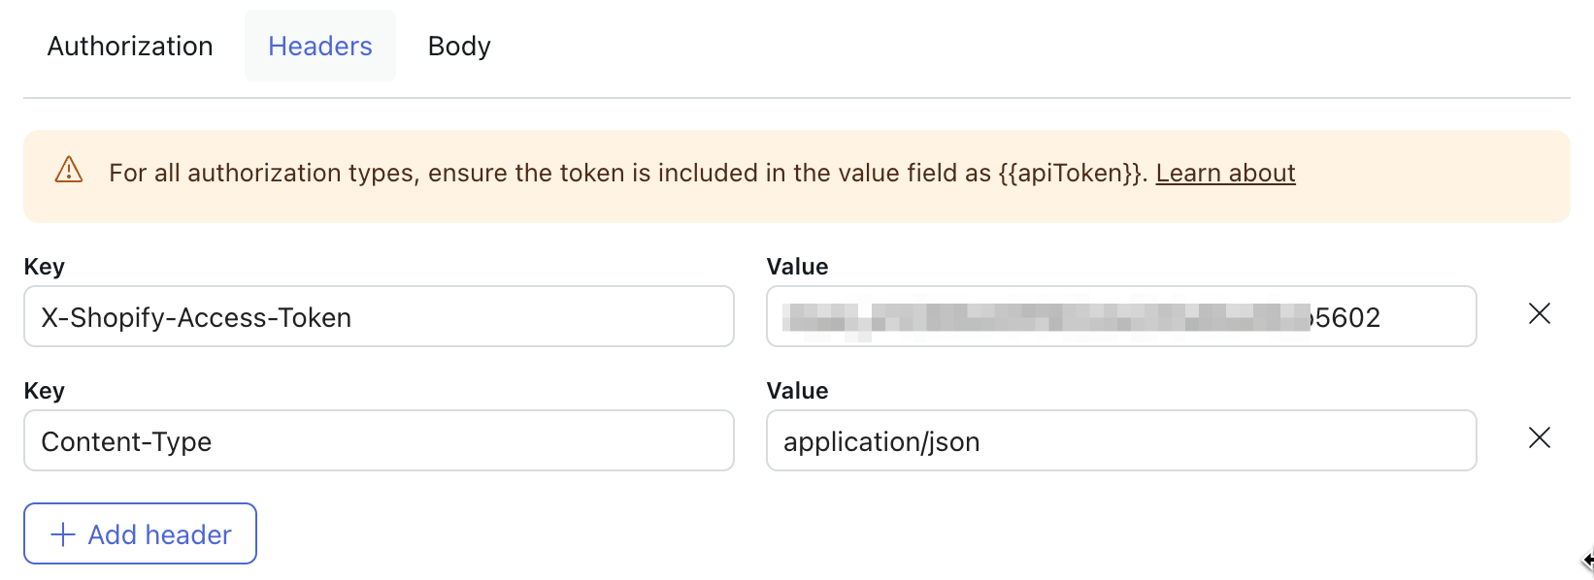Click the Key label above X-Shopify-Access-Token
This screenshot has width=1594, height=580.
[45, 267]
